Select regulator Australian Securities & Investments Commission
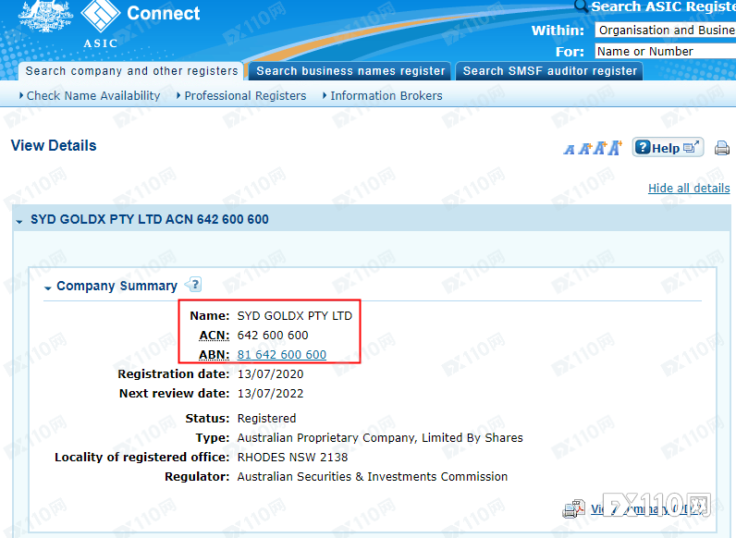 (x=373, y=476)
